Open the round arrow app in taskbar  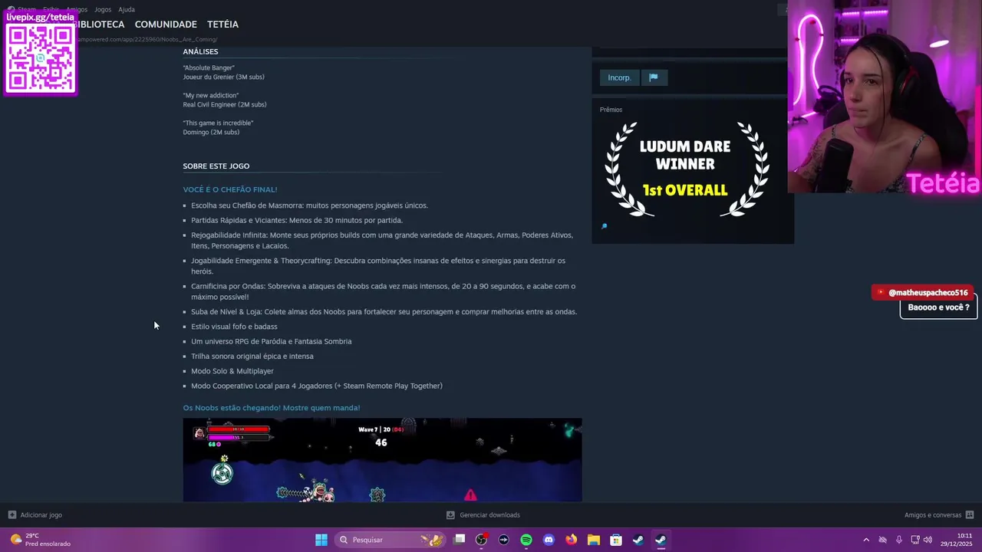pyautogui.click(x=503, y=540)
